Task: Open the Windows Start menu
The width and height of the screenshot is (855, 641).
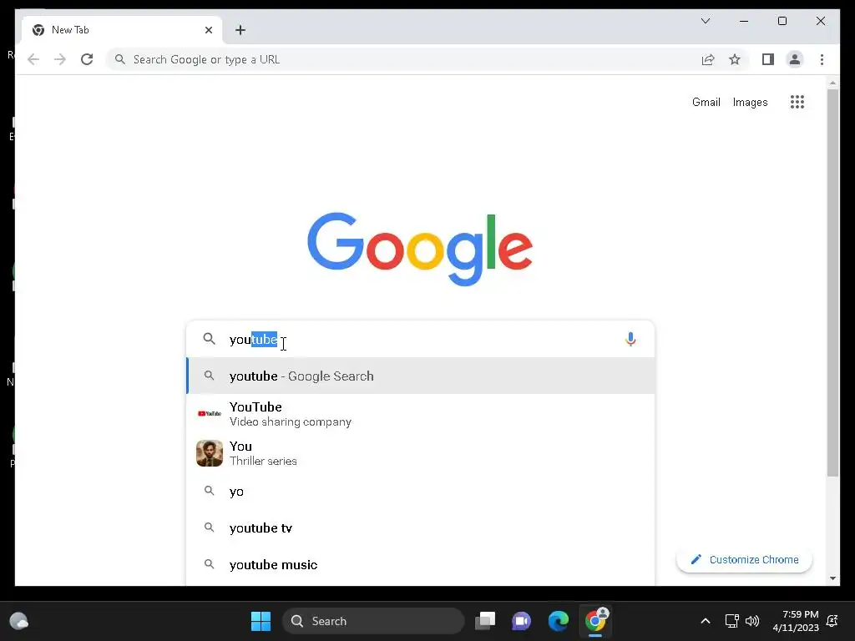Action: pyautogui.click(x=261, y=621)
